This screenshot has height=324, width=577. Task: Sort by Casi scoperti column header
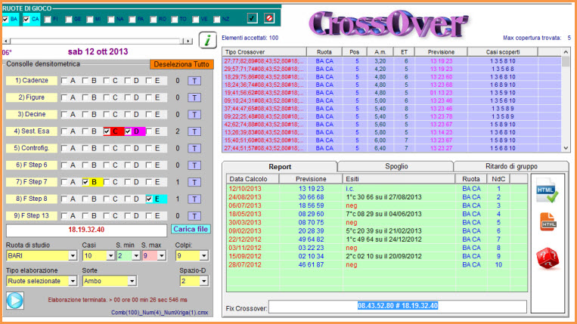pos(503,52)
